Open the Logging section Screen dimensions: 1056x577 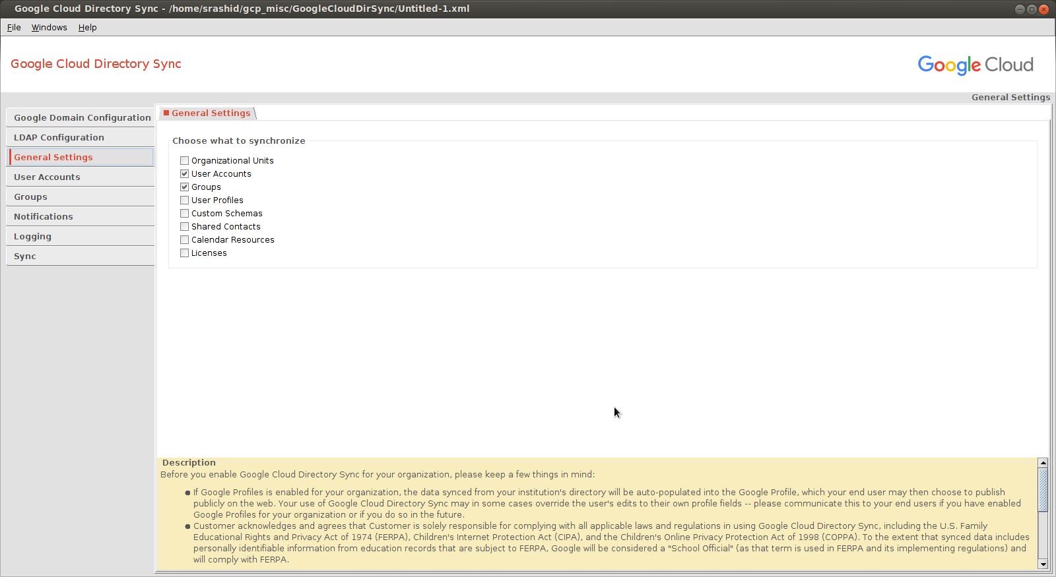[81, 236]
